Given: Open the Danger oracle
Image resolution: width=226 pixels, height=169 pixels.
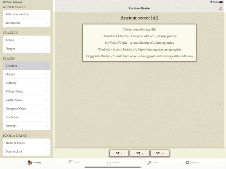Looking at the screenshot, I should click(27, 49).
